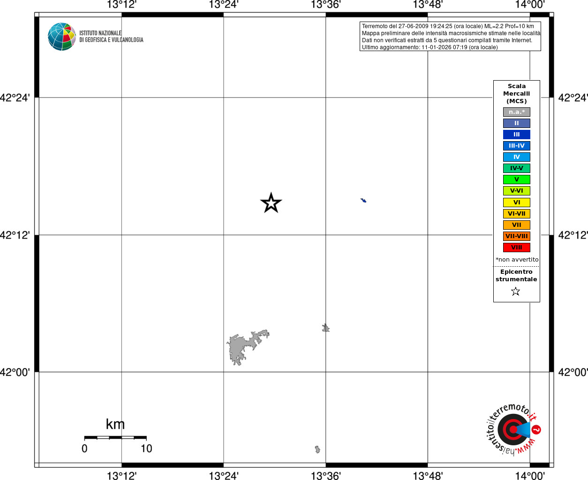Select the n.a.* gray legend swatch
The width and height of the screenshot is (588, 480).
point(517,112)
